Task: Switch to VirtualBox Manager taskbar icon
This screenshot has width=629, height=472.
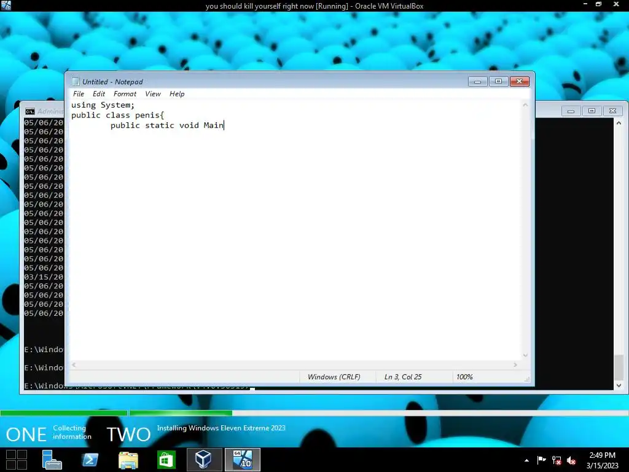Action: coord(204,460)
